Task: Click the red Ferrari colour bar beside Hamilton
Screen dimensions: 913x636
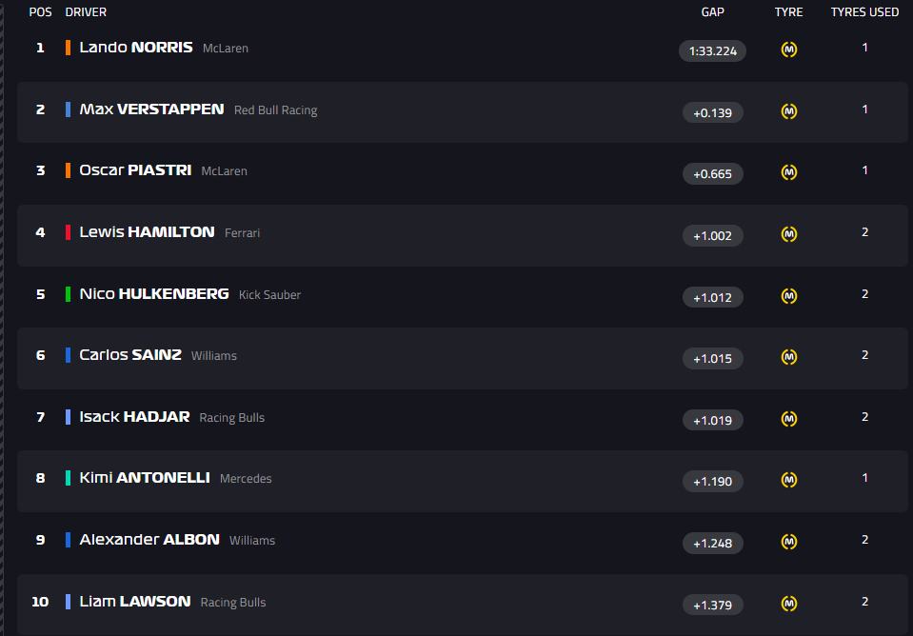Action: (68, 232)
